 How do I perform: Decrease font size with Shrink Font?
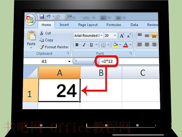129,36
